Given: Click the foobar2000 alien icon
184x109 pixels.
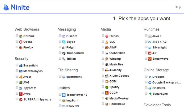Looking at the screenshot, I should 107,53.
